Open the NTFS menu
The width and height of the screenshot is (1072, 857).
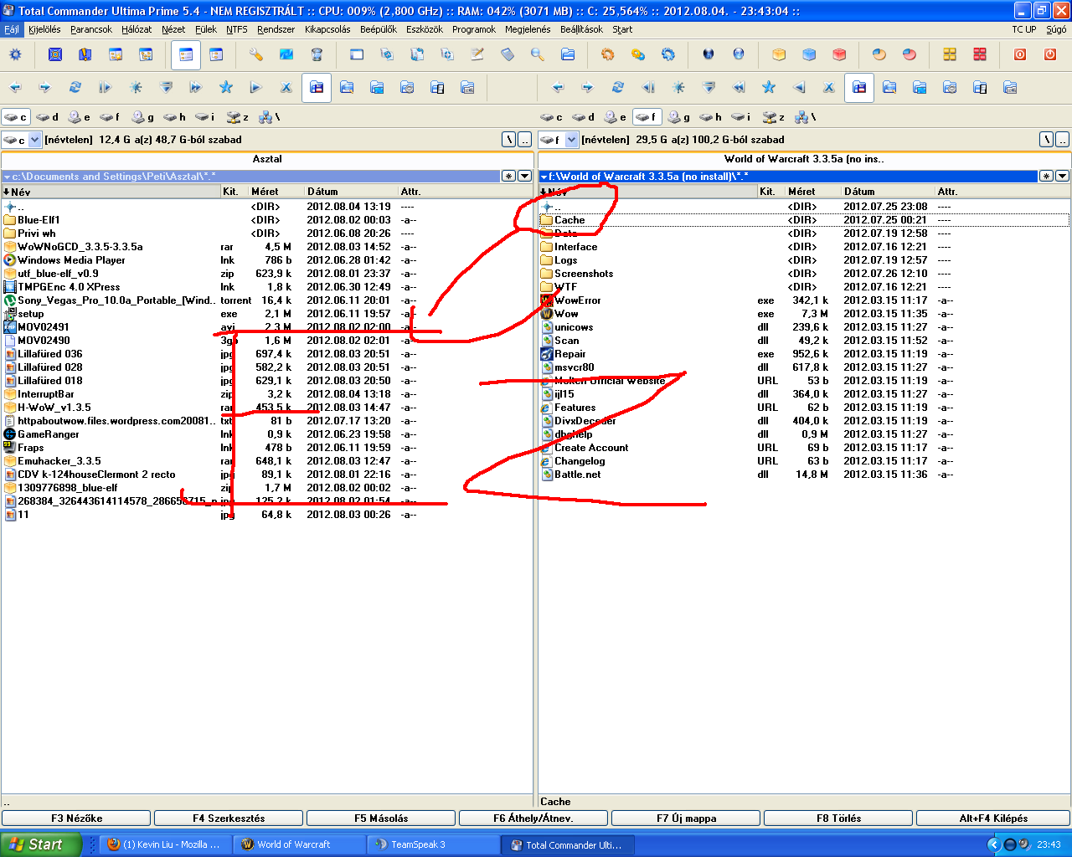(237, 29)
